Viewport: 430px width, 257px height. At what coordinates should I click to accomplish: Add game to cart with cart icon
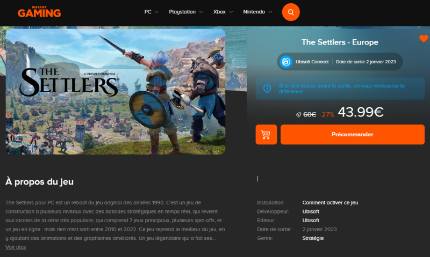(266, 134)
